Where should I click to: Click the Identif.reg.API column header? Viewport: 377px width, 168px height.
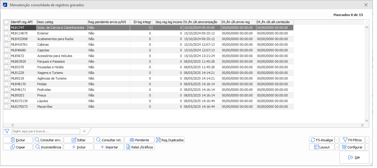pyautogui.click(x=23, y=22)
